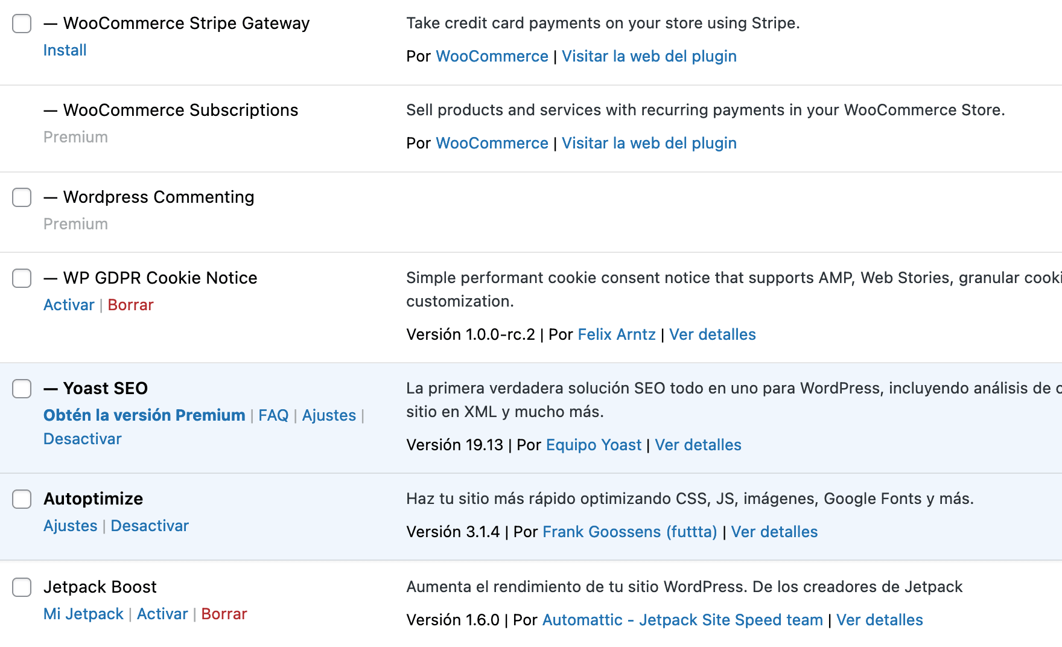Delete Jetpack Boost via Borrar
This screenshot has height=647, width=1062.
[x=224, y=614]
